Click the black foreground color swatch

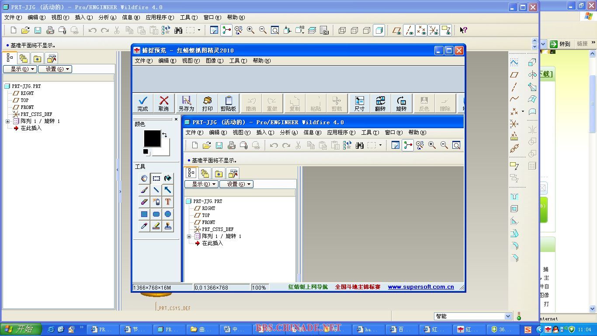[153, 138]
